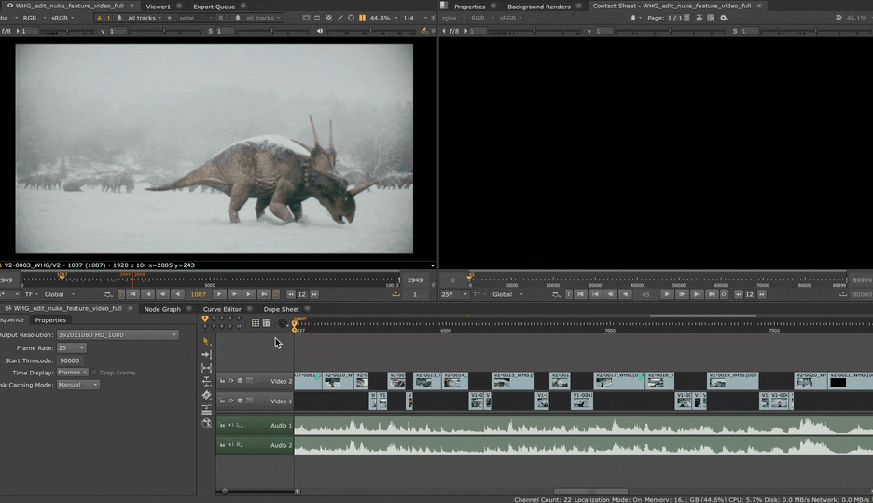Select the roll edit tool
Image resolution: width=873 pixels, height=503 pixels.
pyautogui.click(x=206, y=381)
